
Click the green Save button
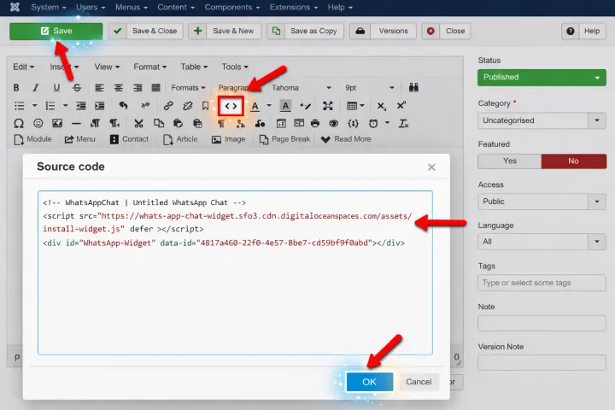tap(56, 31)
